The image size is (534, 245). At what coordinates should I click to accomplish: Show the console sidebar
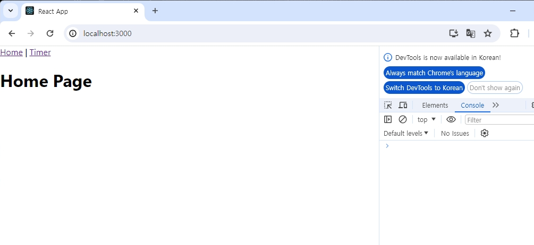388,120
